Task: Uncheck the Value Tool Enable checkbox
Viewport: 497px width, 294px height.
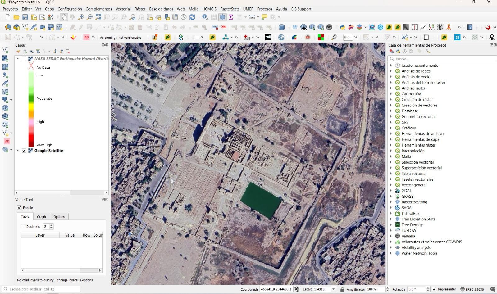Action: coord(19,208)
